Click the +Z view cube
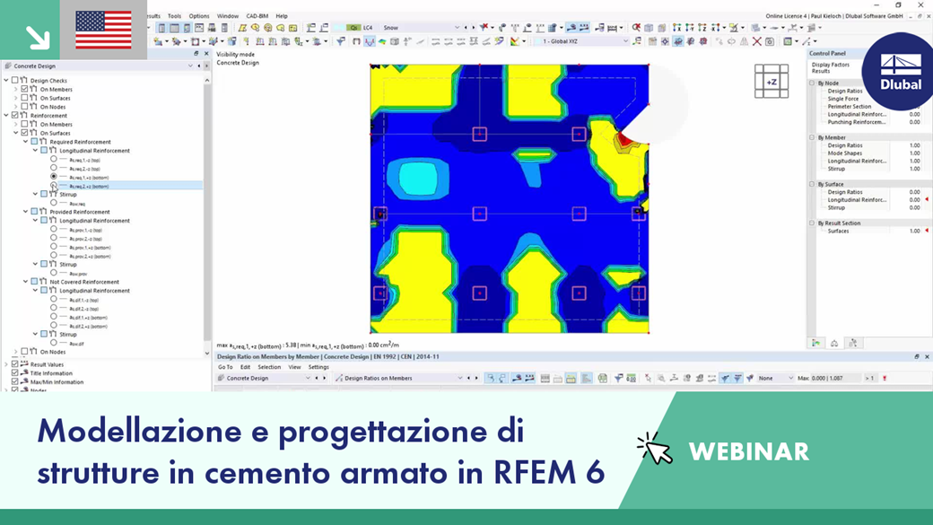This screenshot has height=525, width=933. [772, 82]
